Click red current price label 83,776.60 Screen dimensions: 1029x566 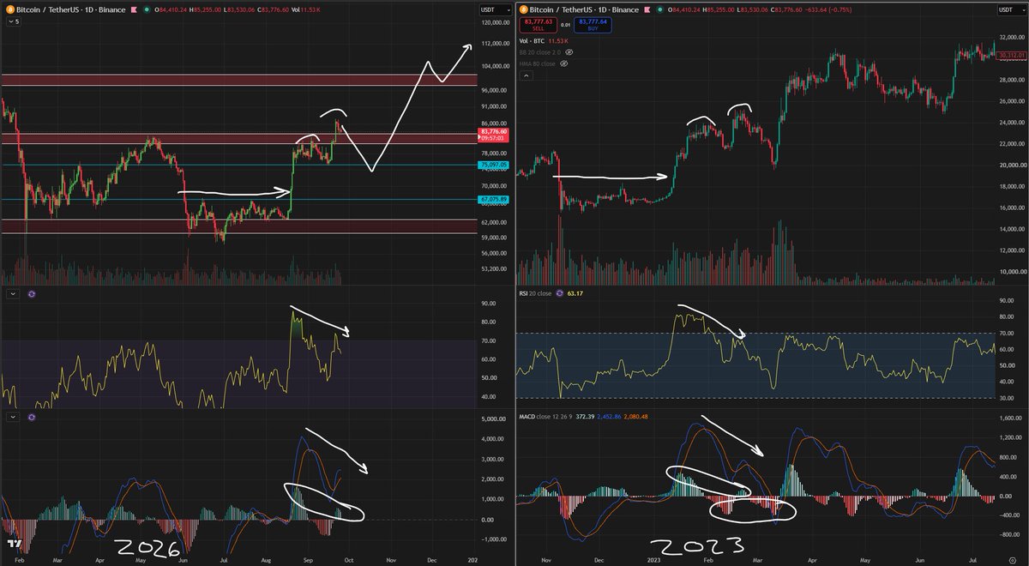coord(495,130)
